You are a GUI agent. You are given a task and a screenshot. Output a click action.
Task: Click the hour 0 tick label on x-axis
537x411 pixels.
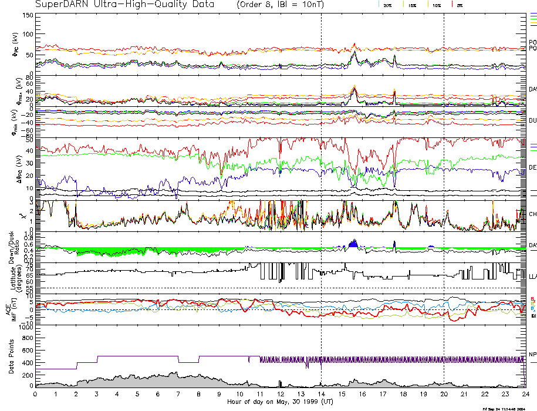coord(36,394)
